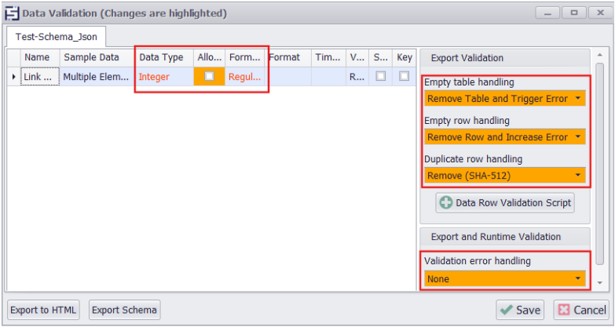The width and height of the screenshot is (615, 327).
Task: Toggle the S... column checkbox in the first row
Action: [x=380, y=76]
